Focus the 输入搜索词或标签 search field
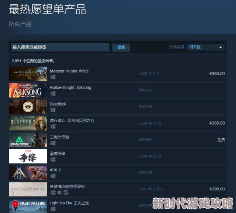The image size is (236, 213). pos(60,47)
